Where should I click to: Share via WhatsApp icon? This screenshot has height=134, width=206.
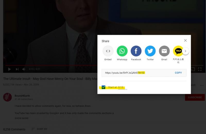(122, 51)
